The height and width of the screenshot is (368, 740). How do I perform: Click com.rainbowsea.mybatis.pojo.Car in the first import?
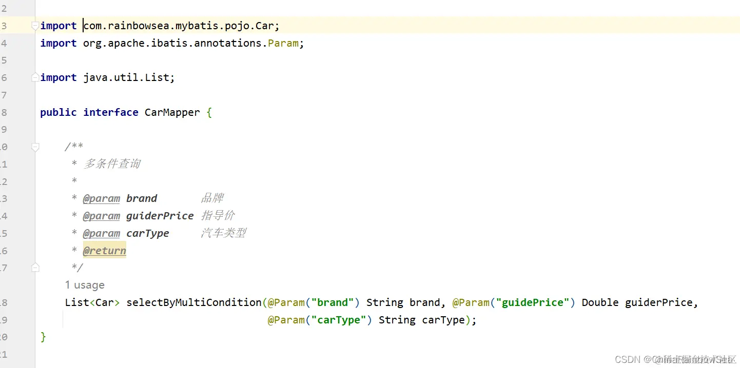180,26
